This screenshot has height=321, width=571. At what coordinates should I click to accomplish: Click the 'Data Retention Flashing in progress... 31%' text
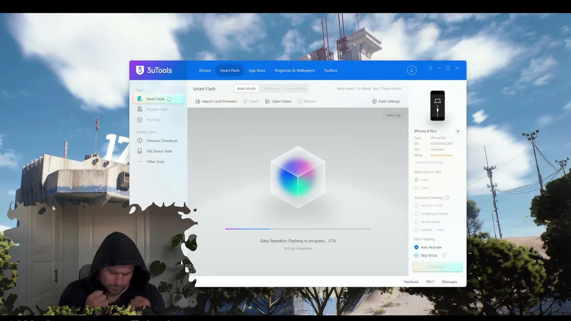pos(298,241)
